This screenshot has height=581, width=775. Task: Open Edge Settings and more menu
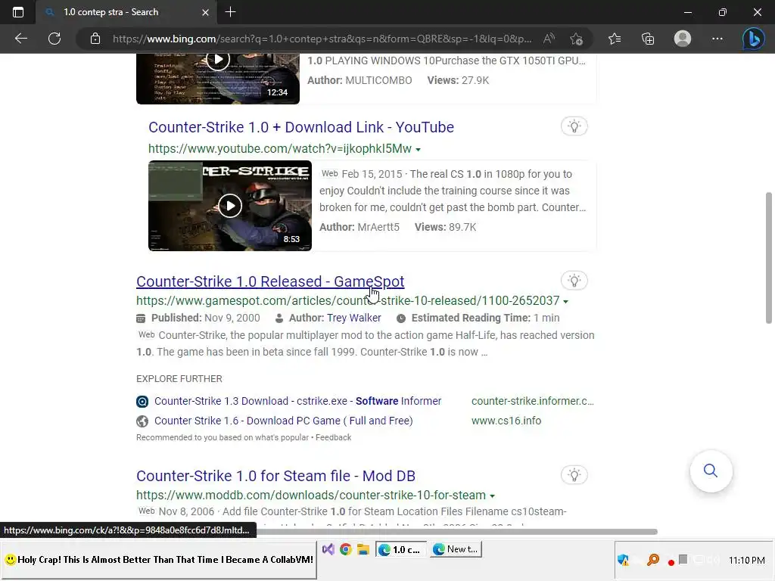[x=717, y=39]
